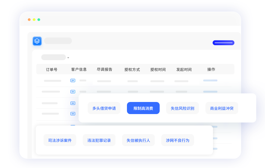265x168 pixels.
Task: Click the customer info icon in fourth row
Action: pos(73,113)
